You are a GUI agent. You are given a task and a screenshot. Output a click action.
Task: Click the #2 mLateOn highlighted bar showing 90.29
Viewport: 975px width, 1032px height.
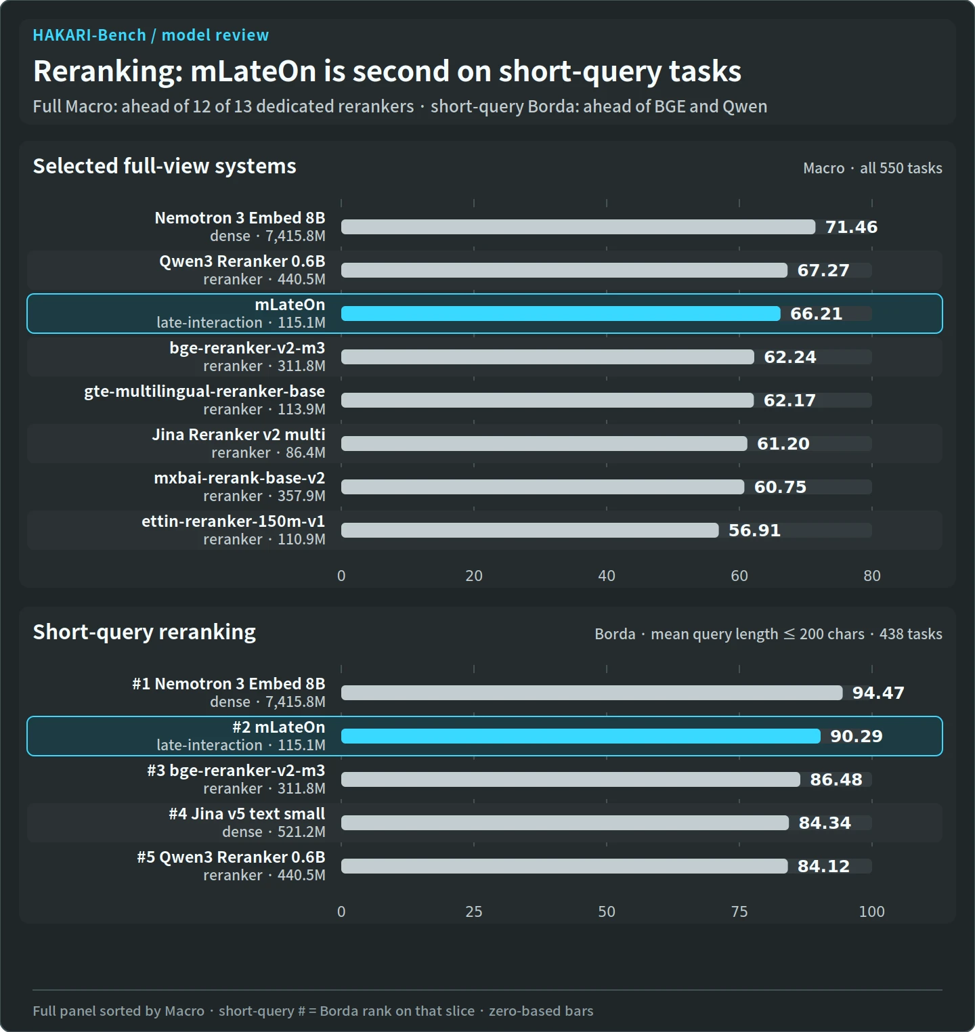pos(581,736)
